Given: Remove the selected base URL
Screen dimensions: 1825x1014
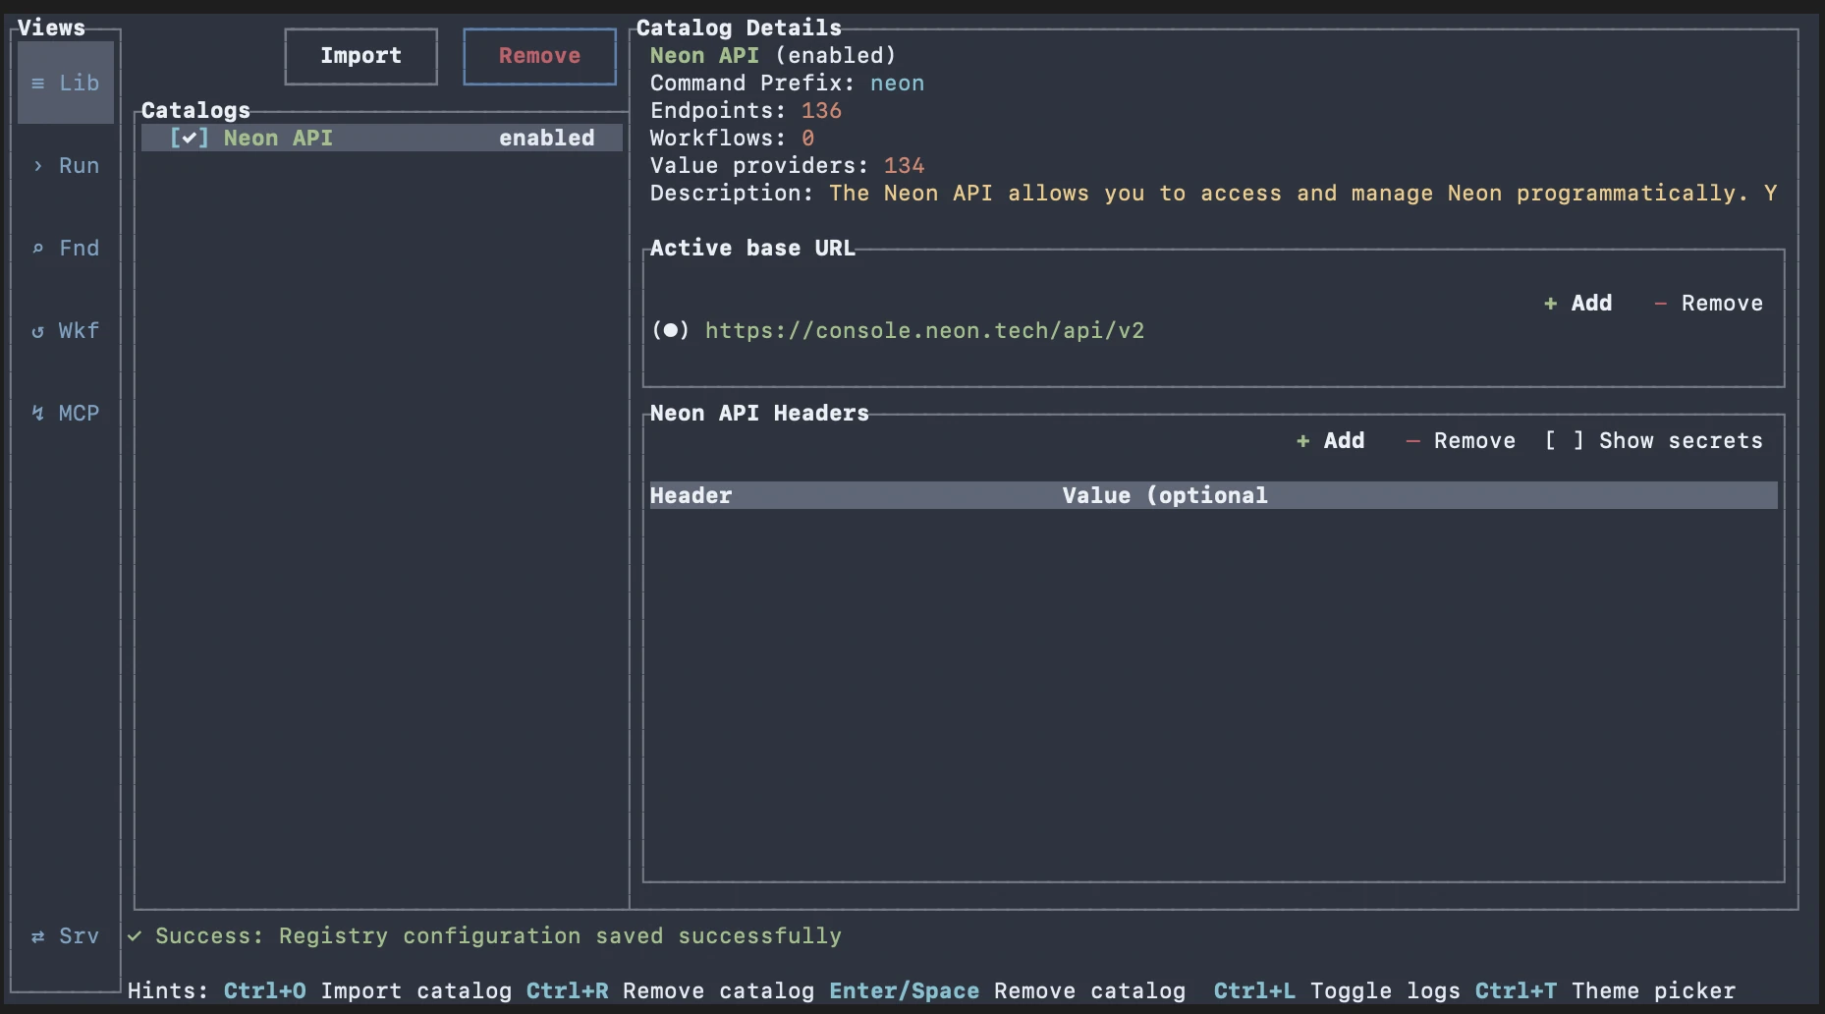Looking at the screenshot, I should tap(1709, 303).
